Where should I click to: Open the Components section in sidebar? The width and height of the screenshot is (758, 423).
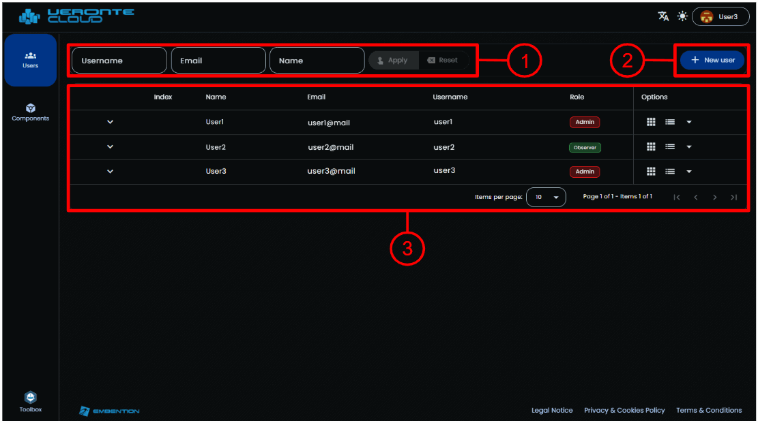(x=31, y=112)
